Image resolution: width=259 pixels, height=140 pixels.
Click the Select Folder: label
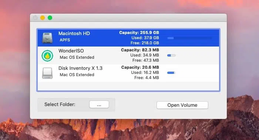[60, 105]
